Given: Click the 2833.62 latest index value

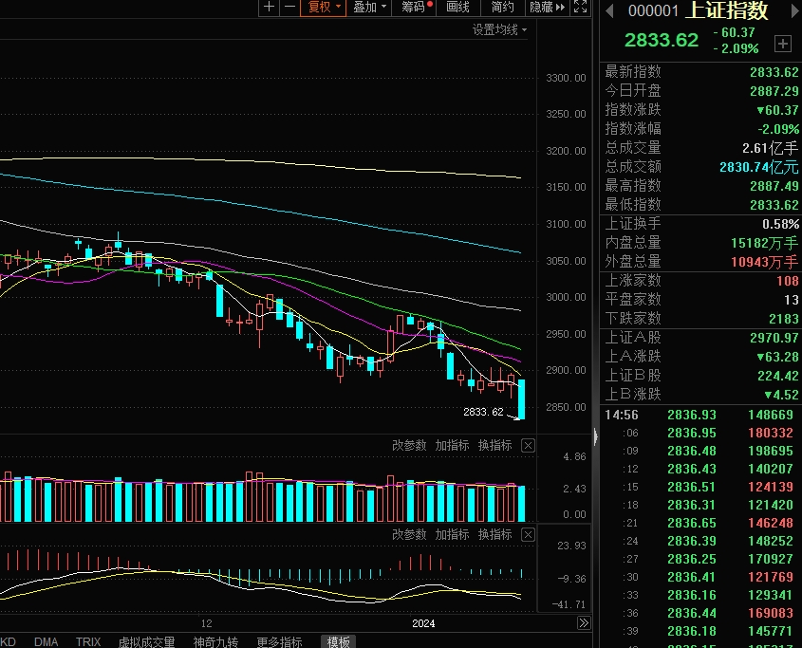Looking at the screenshot, I should click(774, 72).
